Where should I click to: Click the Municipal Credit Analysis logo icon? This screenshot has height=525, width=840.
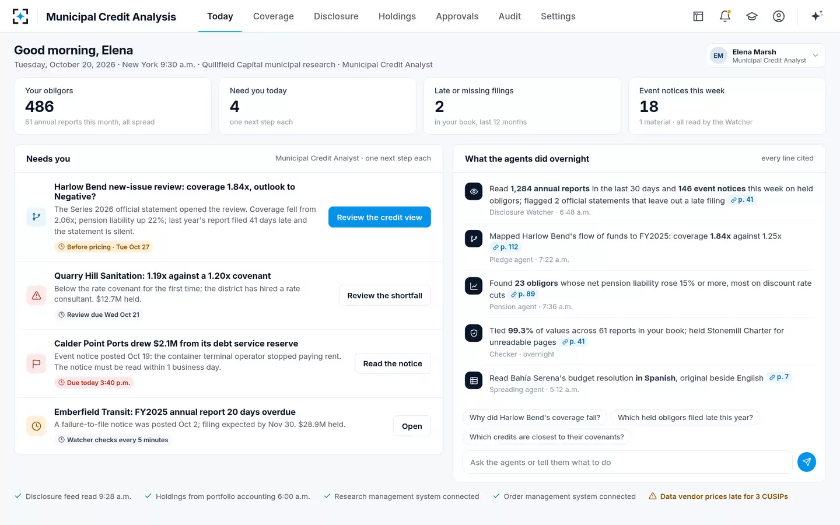20,16
